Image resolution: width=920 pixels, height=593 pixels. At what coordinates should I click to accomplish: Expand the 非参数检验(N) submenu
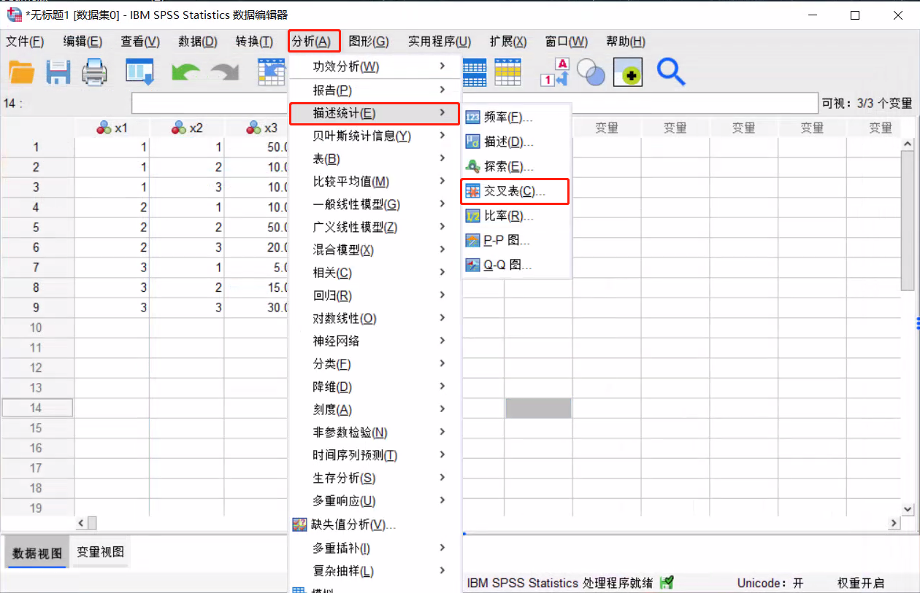(x=442, y=432)
